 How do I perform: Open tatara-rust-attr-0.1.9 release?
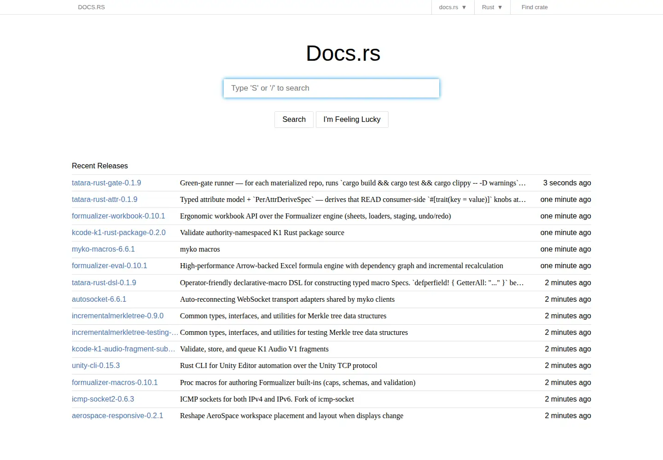105,200
